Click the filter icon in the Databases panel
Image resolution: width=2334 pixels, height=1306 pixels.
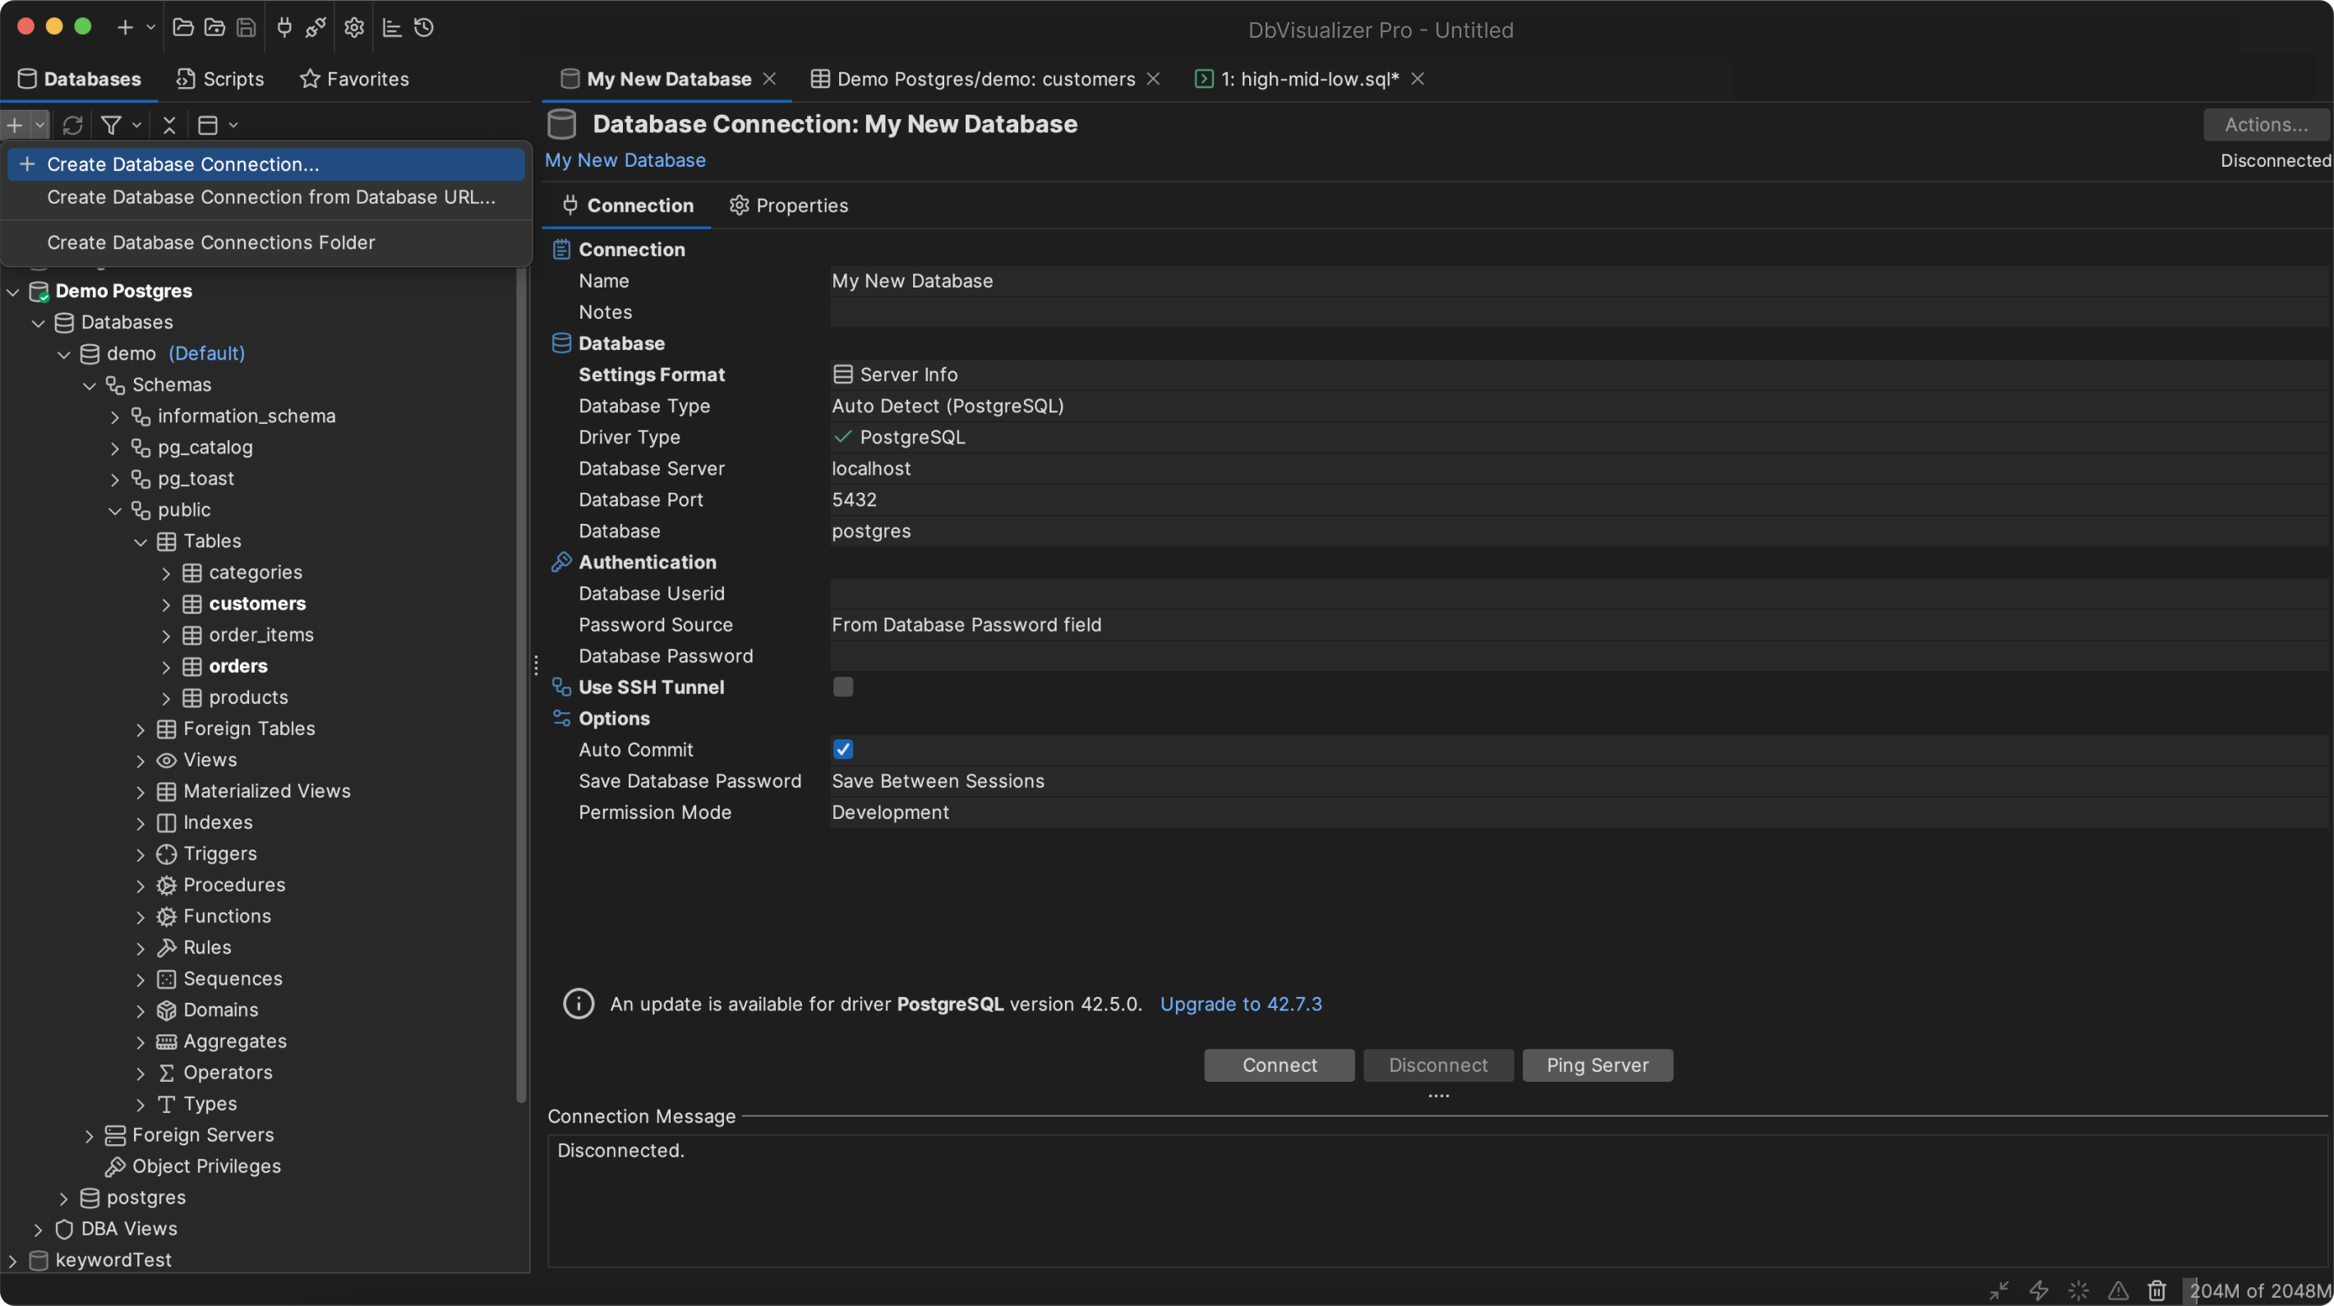[x=113, y=124]
